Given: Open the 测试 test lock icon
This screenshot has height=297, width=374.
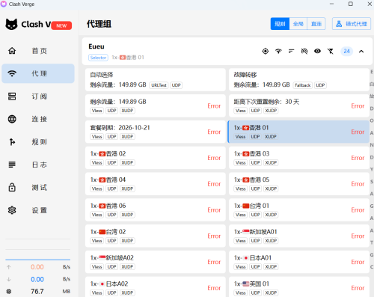Looking at the screenshot, I should (12, 187).
